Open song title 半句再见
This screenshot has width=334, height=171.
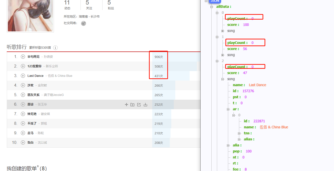click(34, 57)
